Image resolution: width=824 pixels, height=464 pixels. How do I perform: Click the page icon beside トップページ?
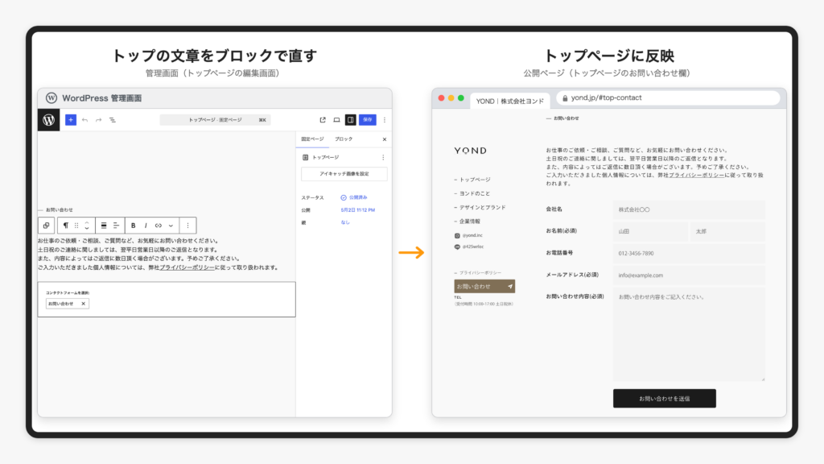[x=305, y=157]
